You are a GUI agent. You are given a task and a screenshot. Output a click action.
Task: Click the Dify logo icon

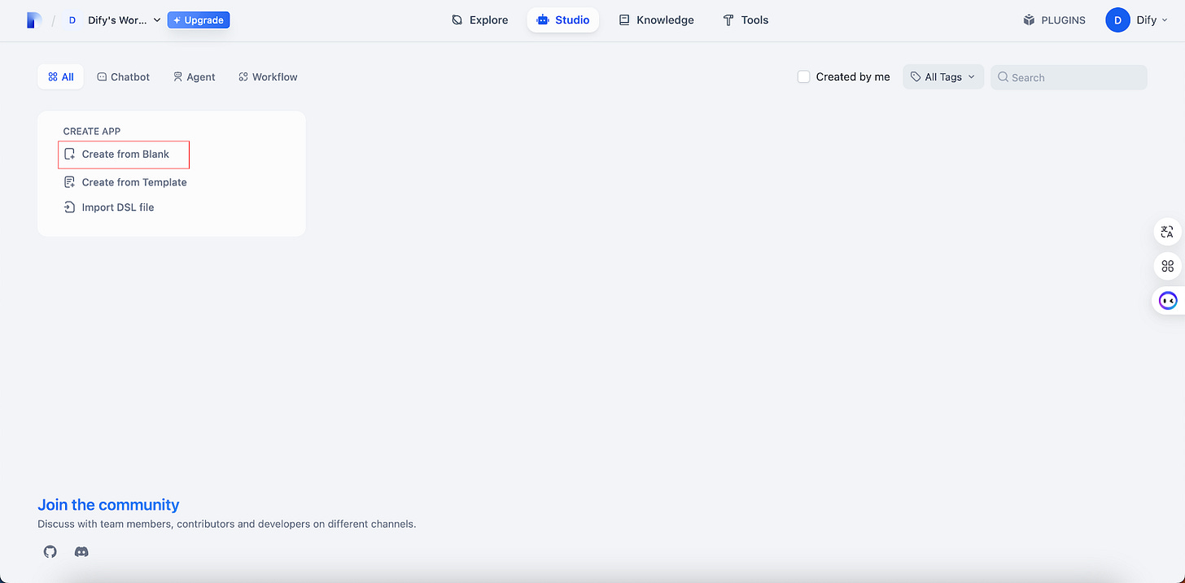[x=34, y=20]
